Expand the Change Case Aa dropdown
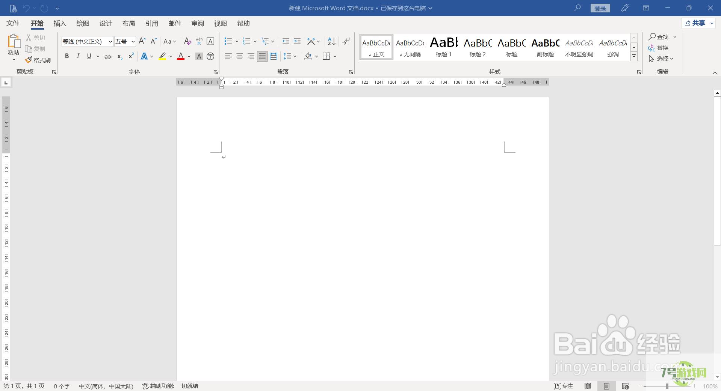Viewport: 721px width, 391px height. tap(175, 42)
